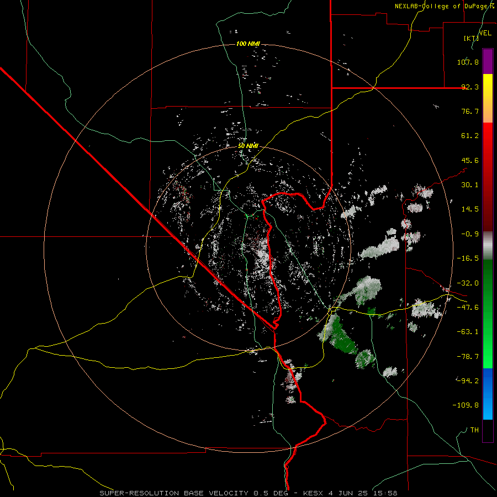This screenshot has width=497, height=497.
Task: Click the 100 NMI range ring label
Action: [x=248, y=44]
